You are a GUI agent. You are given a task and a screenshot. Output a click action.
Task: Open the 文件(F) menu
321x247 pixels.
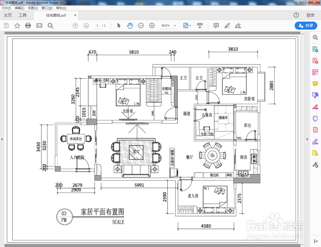click(6, 8)
